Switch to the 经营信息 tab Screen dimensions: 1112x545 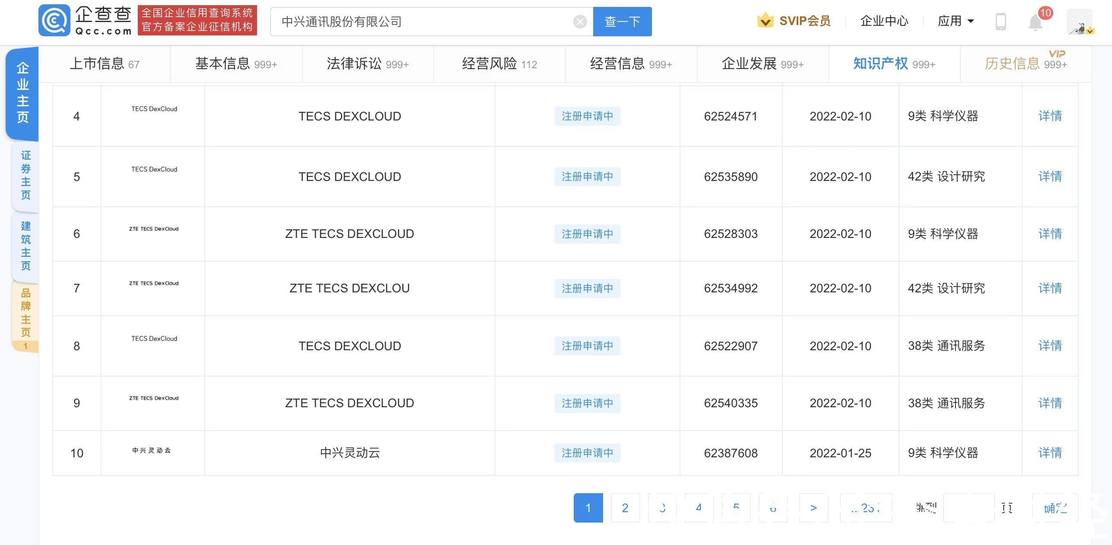click(x=631, y=64)
